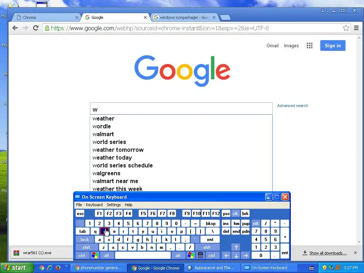Bookmark this page with the star icon
The width and height of the screenshot is (364, 273).
point(346,28)
